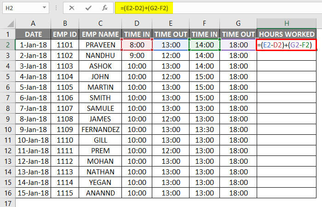Viewport: 322px width, 207px height.
Task: Select row 16 header
Action: (8, 193)
